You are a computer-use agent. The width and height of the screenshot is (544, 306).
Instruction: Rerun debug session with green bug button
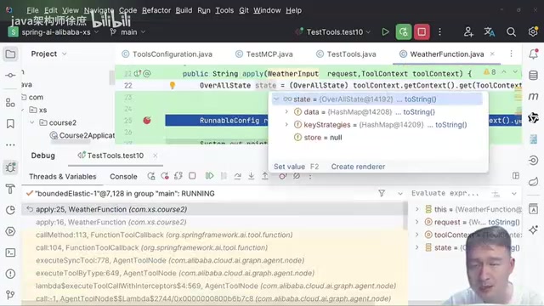[404, 32]
